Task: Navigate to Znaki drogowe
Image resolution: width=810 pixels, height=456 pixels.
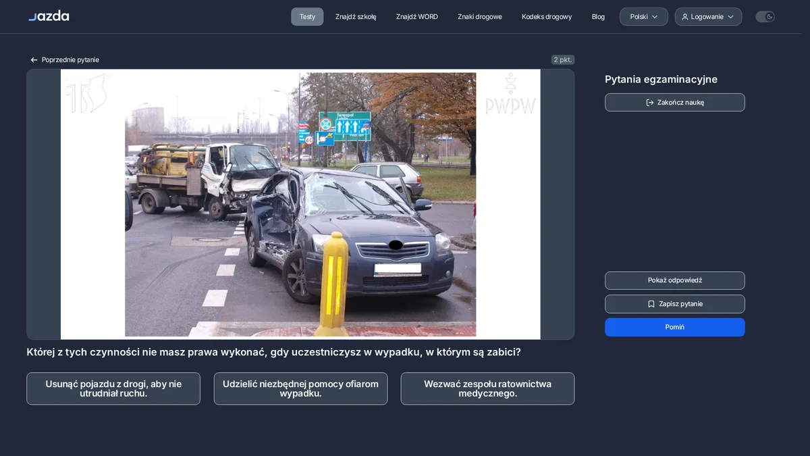Action: (480, 17)
